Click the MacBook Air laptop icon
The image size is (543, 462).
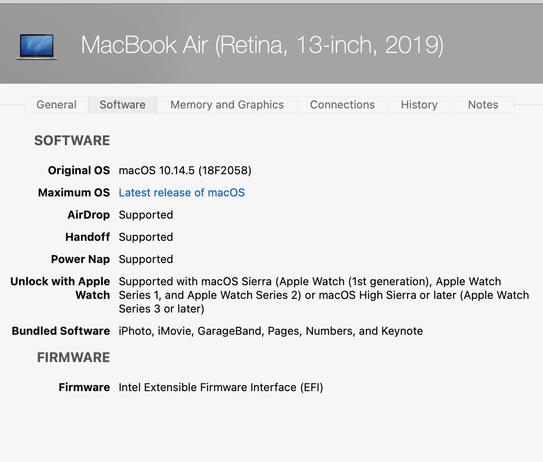37,46
